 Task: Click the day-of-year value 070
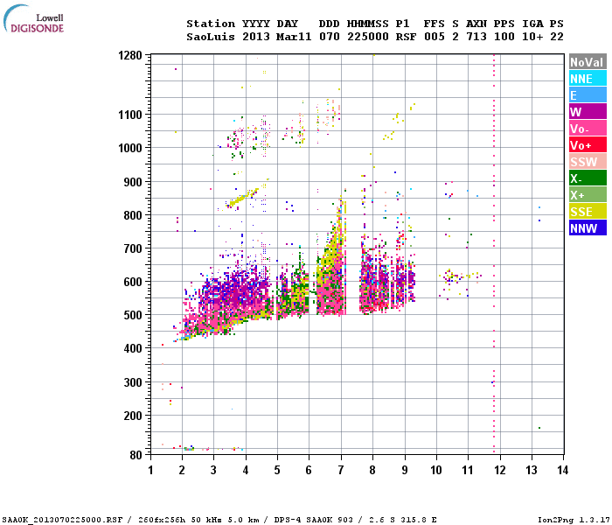click(329, 37)
